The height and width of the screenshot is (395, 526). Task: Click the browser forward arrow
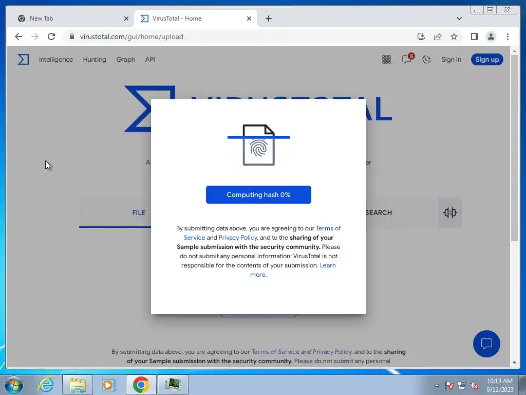35,37
